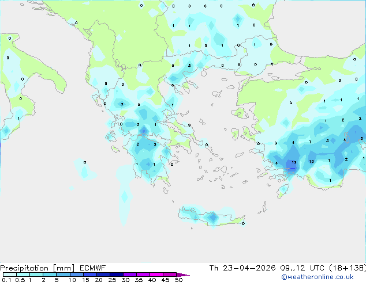Select the 20–25 mm legend color swatch
Image resolution: width=366 pixels, height=282 pixels.
[x=103, y=275]
